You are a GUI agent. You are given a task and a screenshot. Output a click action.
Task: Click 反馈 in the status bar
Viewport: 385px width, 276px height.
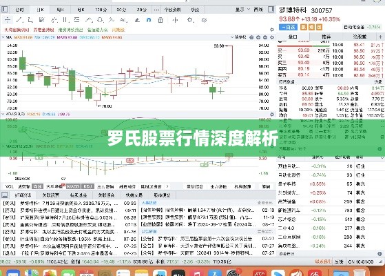(339, 262)
